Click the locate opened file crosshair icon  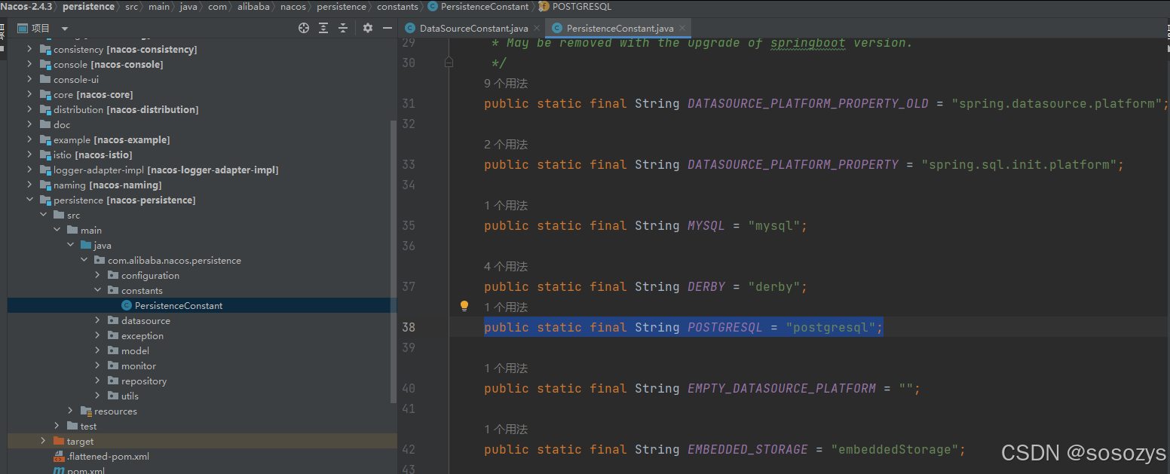tap(304, 28)
